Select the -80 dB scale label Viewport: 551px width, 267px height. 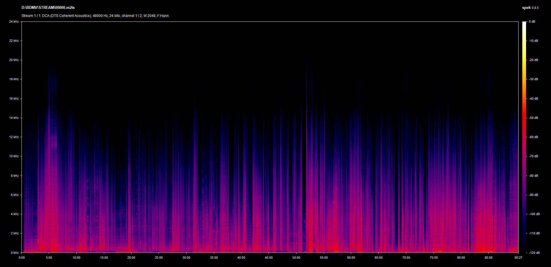(x=533, y=176)
